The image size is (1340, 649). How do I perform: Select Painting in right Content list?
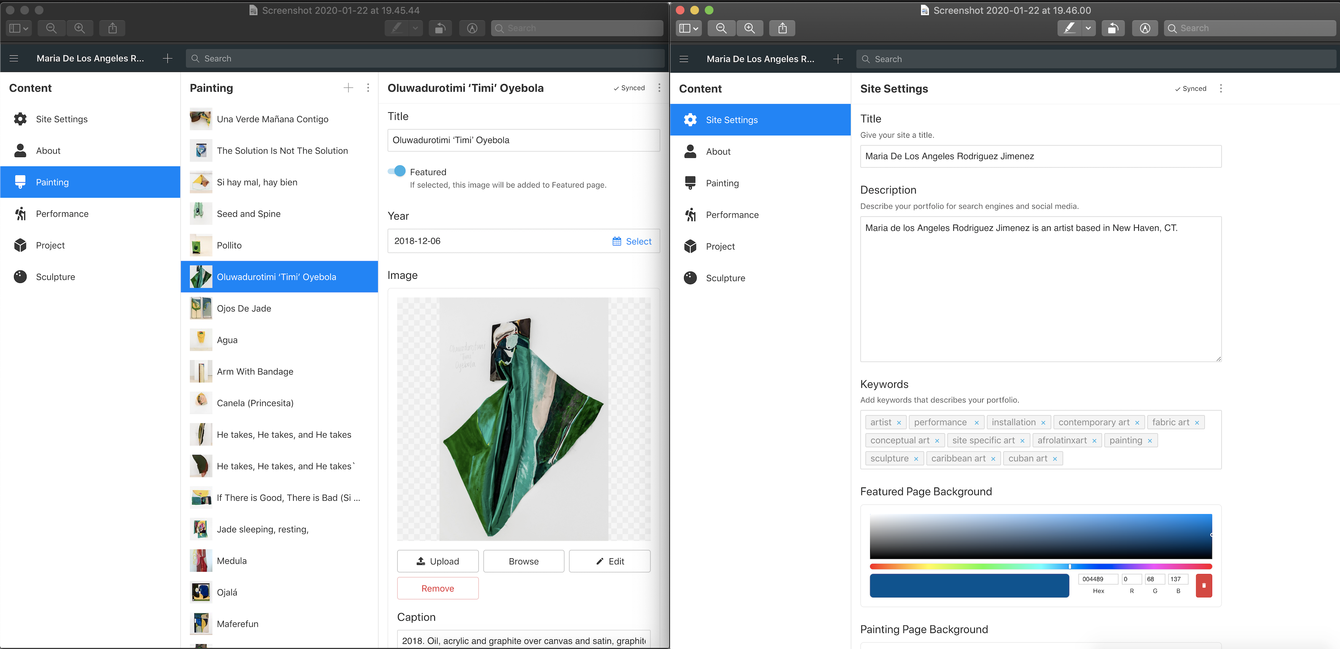pyautogui.click(x=761, y=183)
